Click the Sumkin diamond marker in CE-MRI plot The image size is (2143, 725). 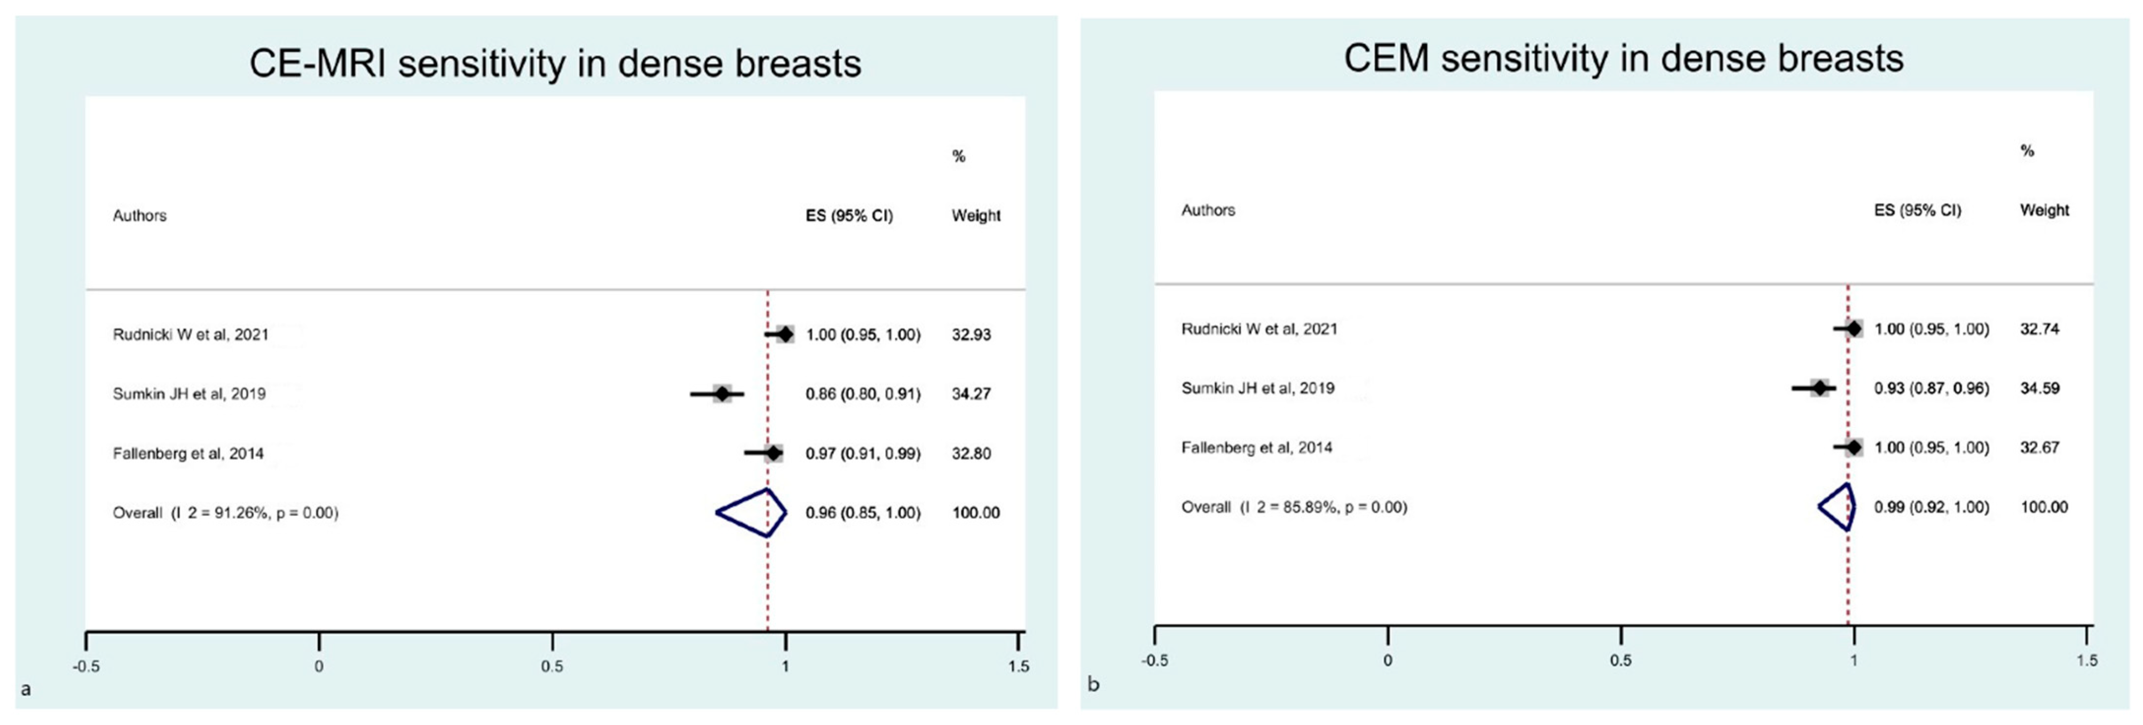[722, 393]
